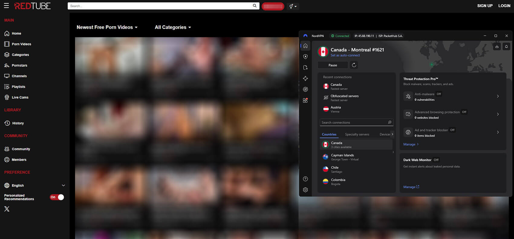The height and width of the screenshot is (239, 514).
Task: Click SIGN UP in the header
Action: coord(485,6)
